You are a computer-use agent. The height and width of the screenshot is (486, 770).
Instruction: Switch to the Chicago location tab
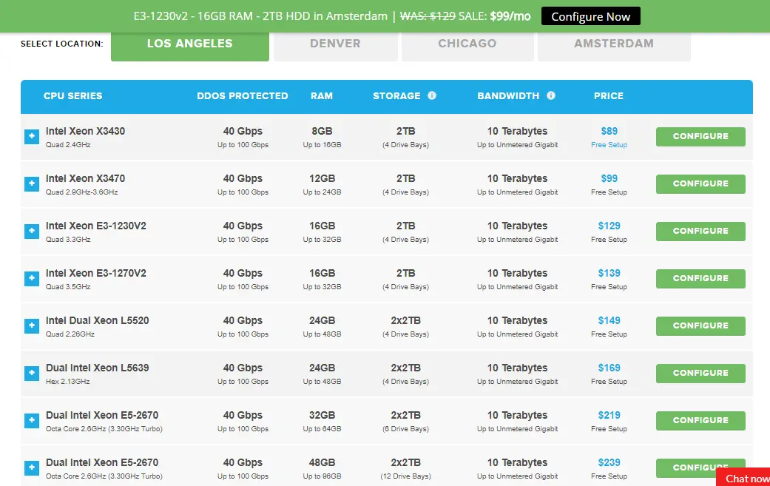point(467,46)
